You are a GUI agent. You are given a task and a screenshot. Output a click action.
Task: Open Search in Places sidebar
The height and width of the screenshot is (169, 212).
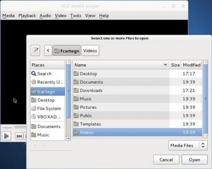pyautogui.click(x=47, y=74)
